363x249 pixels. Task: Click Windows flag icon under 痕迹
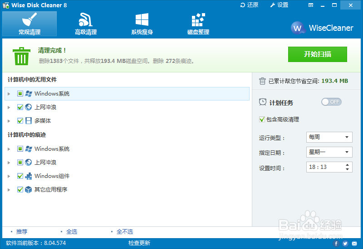pyautogui.click(x=29, y=149)
